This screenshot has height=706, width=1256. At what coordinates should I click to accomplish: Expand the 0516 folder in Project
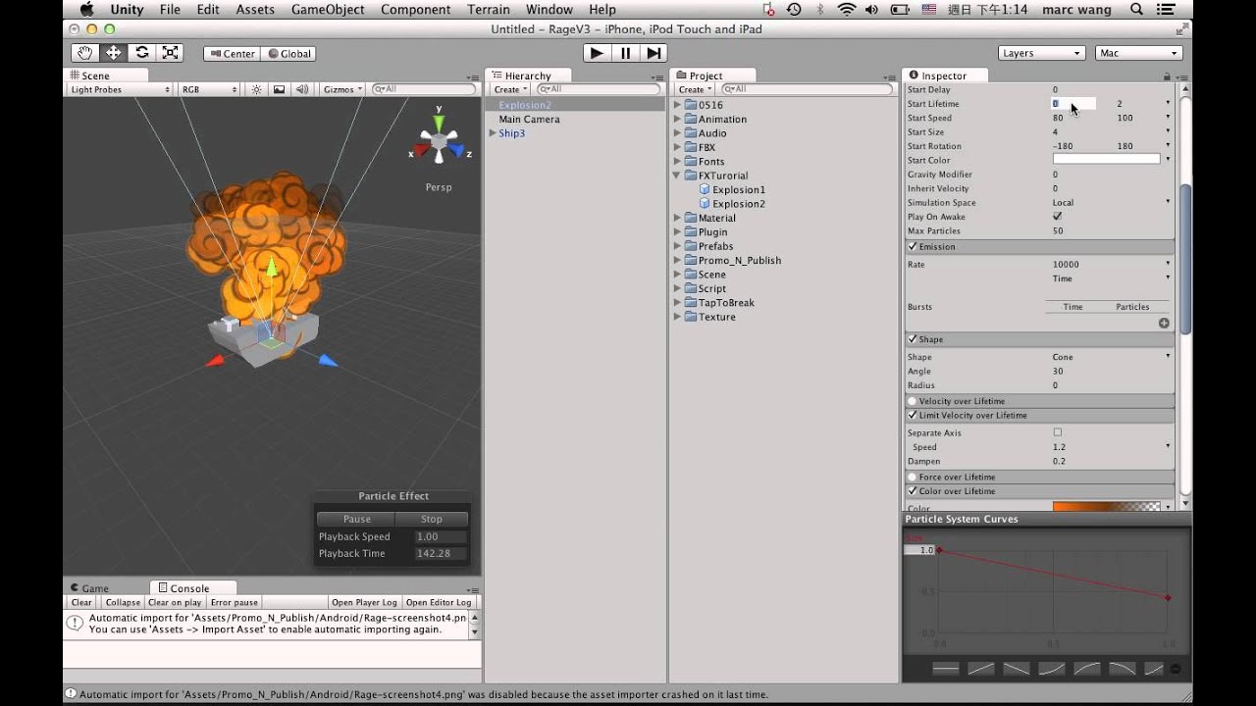click(x=677, y=105)
